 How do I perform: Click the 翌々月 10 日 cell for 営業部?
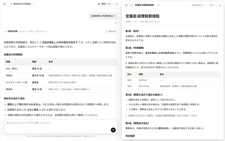[x=38, y=76]
